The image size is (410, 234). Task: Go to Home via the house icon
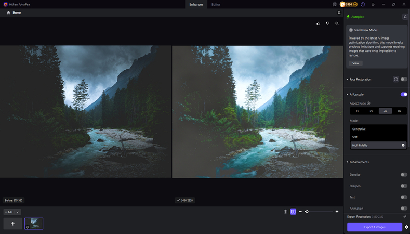coord(8,12)
